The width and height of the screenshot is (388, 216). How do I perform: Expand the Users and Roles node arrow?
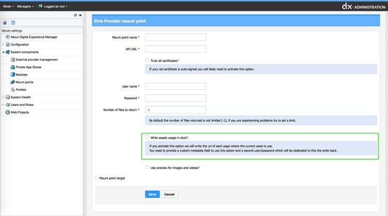(x=3, y=105)
